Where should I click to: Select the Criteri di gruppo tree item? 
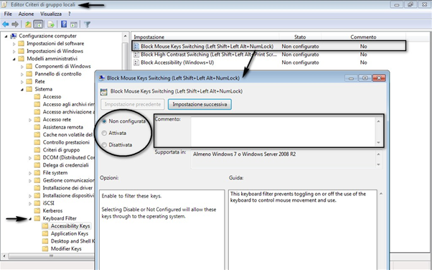[61, 150]
